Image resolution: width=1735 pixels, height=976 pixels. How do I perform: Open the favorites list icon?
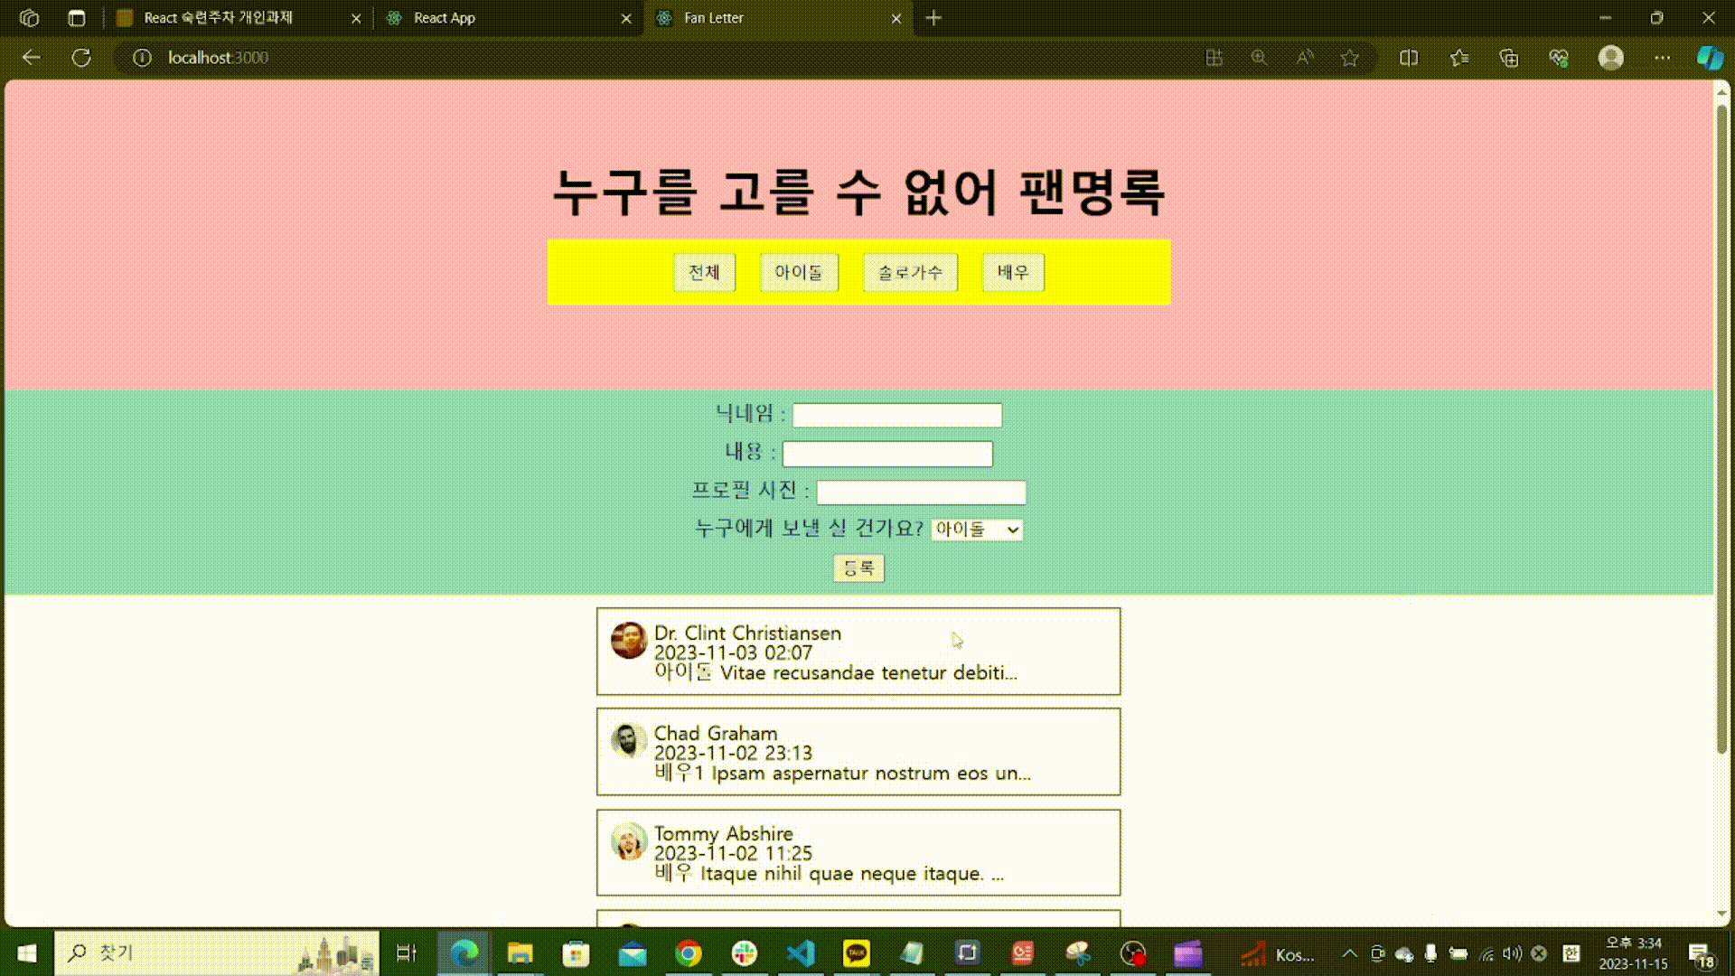coord(1458,58)
